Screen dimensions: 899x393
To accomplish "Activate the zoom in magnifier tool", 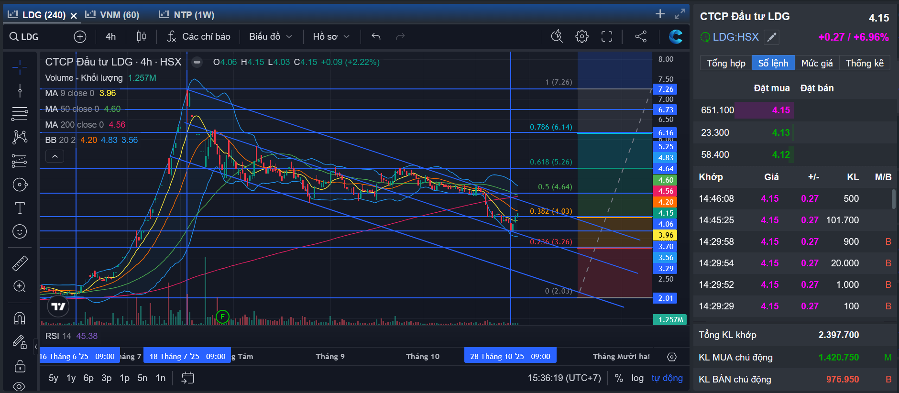I will coord(20,286).
